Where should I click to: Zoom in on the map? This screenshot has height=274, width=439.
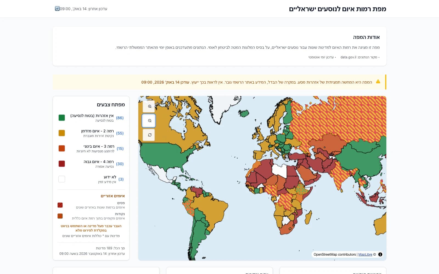(149, 106)
